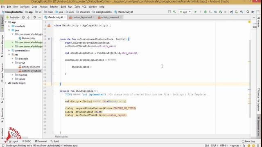Screen dimensions: 262x147
Task: Click the editor vertical scrollbar
Action: (x=250, y=78)
